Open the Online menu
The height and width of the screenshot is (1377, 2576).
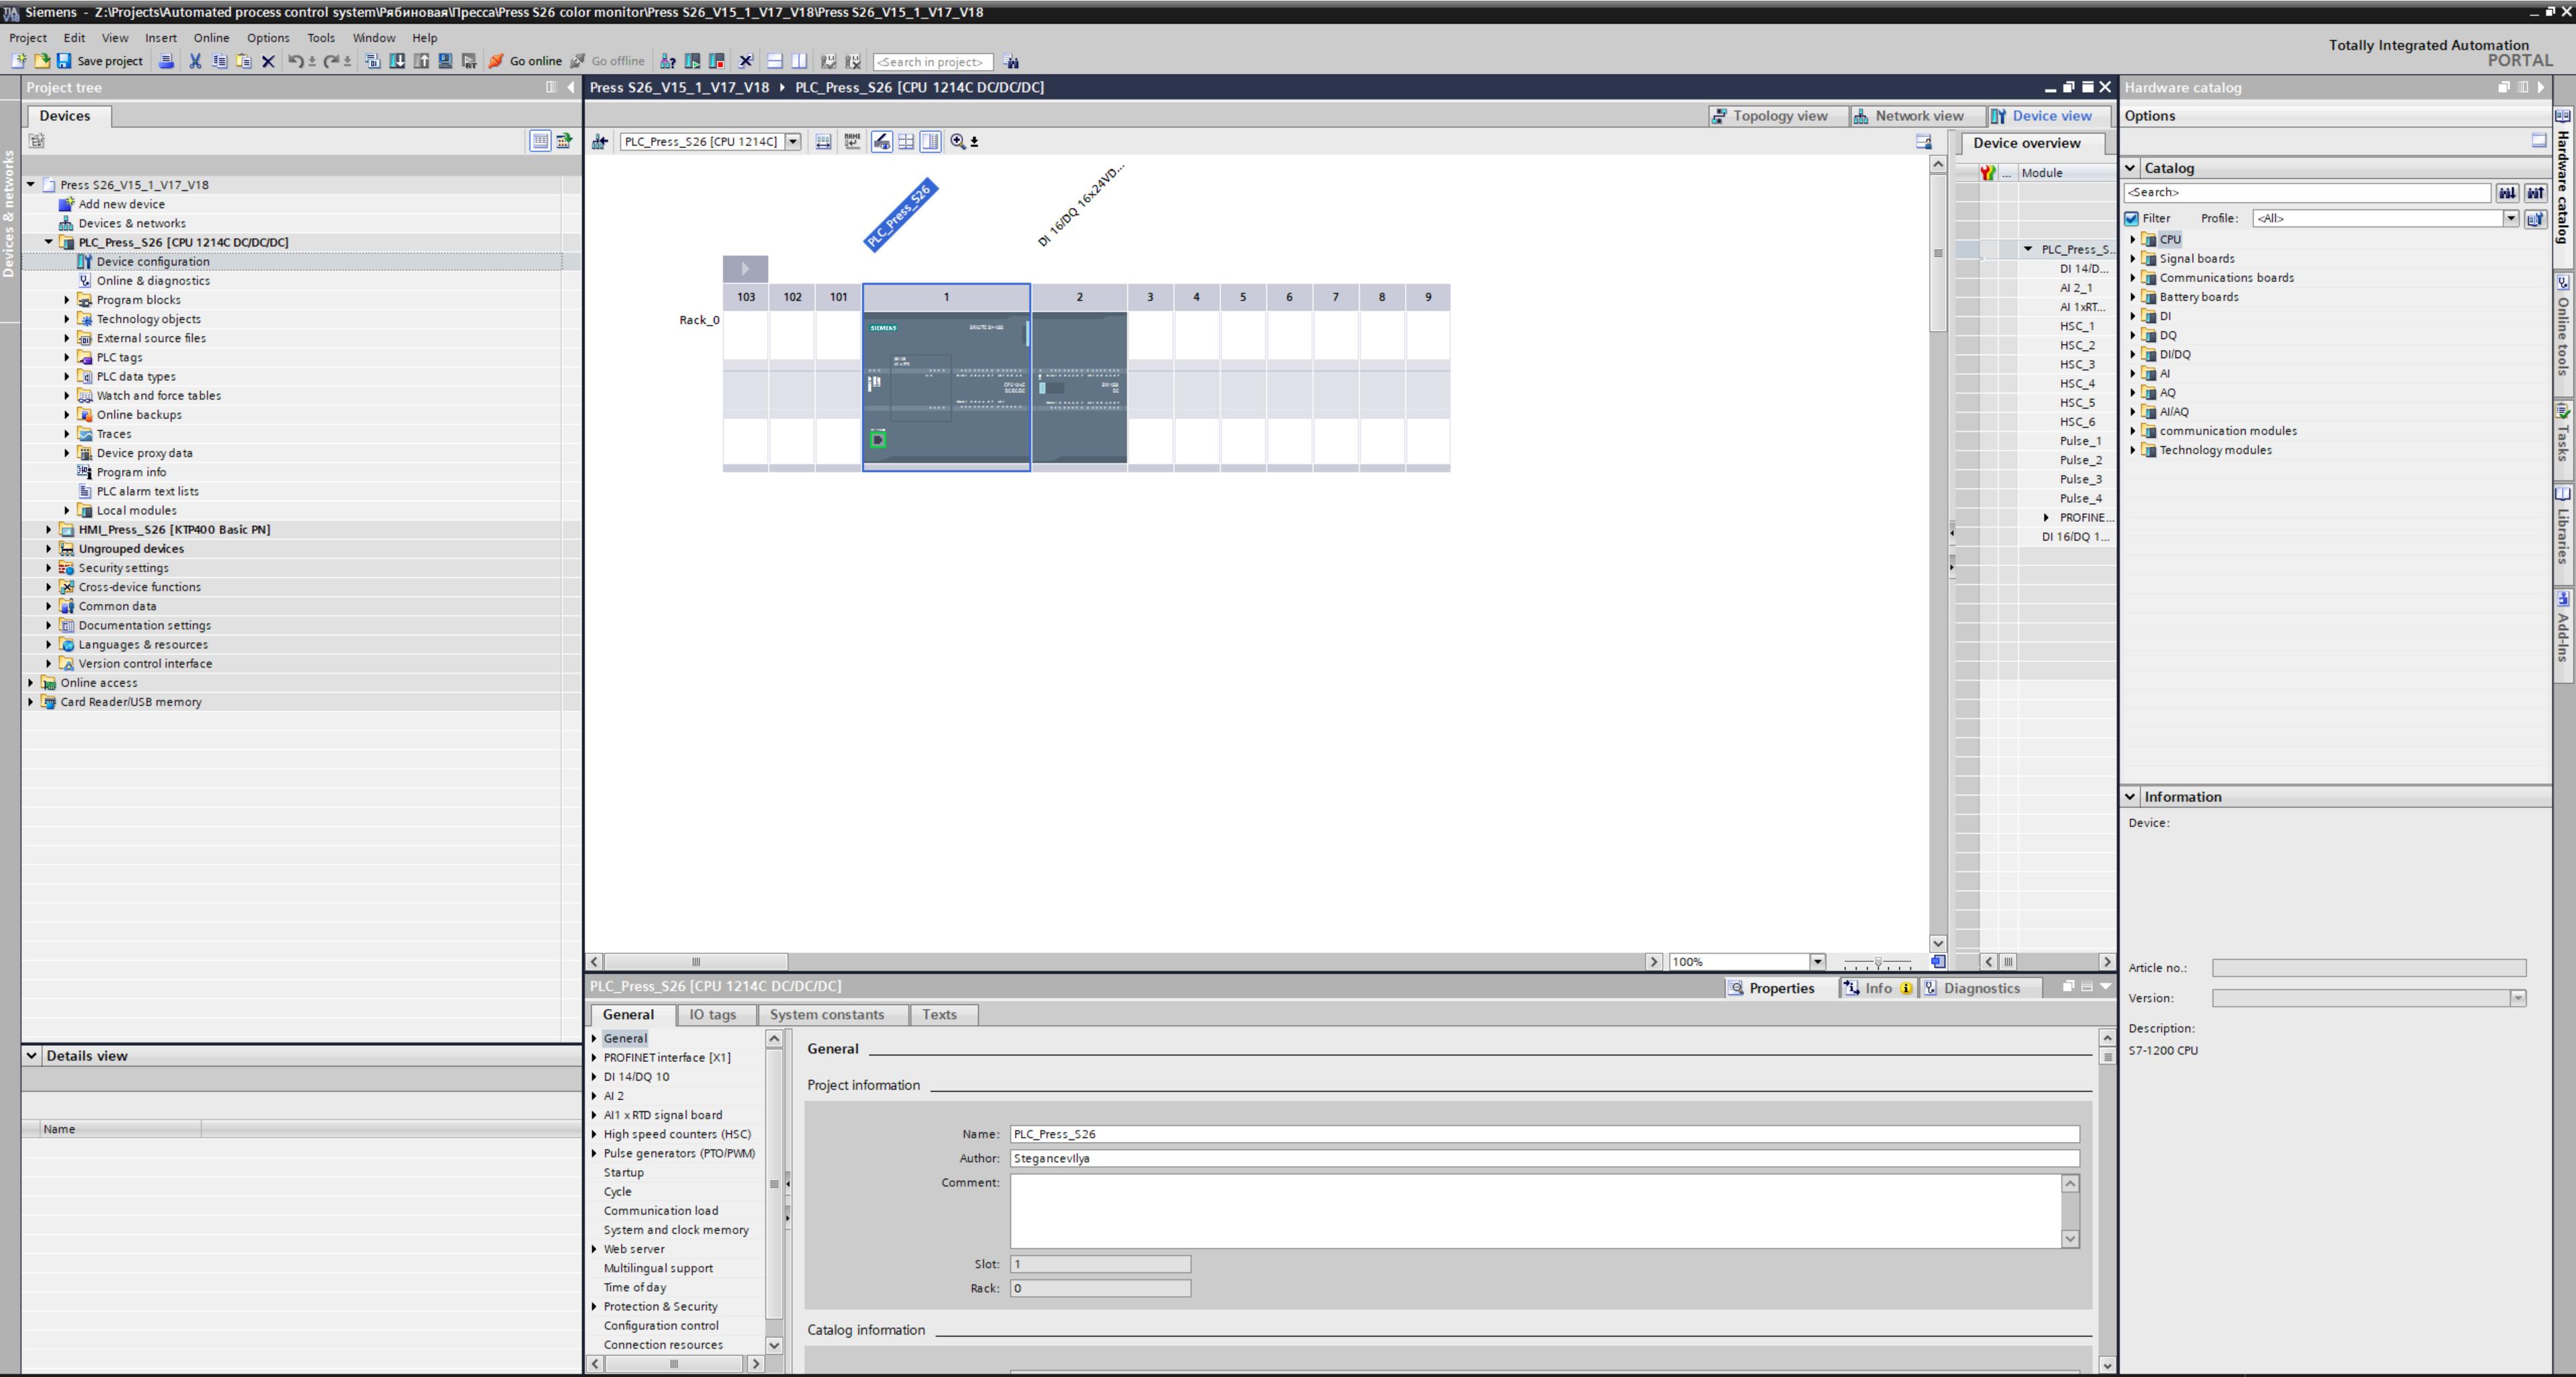210,38
